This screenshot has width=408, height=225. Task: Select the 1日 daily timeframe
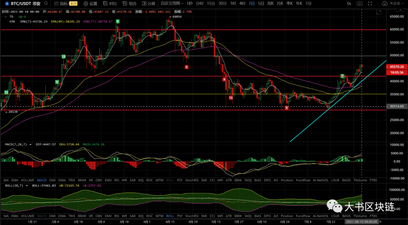coord(252,3)
